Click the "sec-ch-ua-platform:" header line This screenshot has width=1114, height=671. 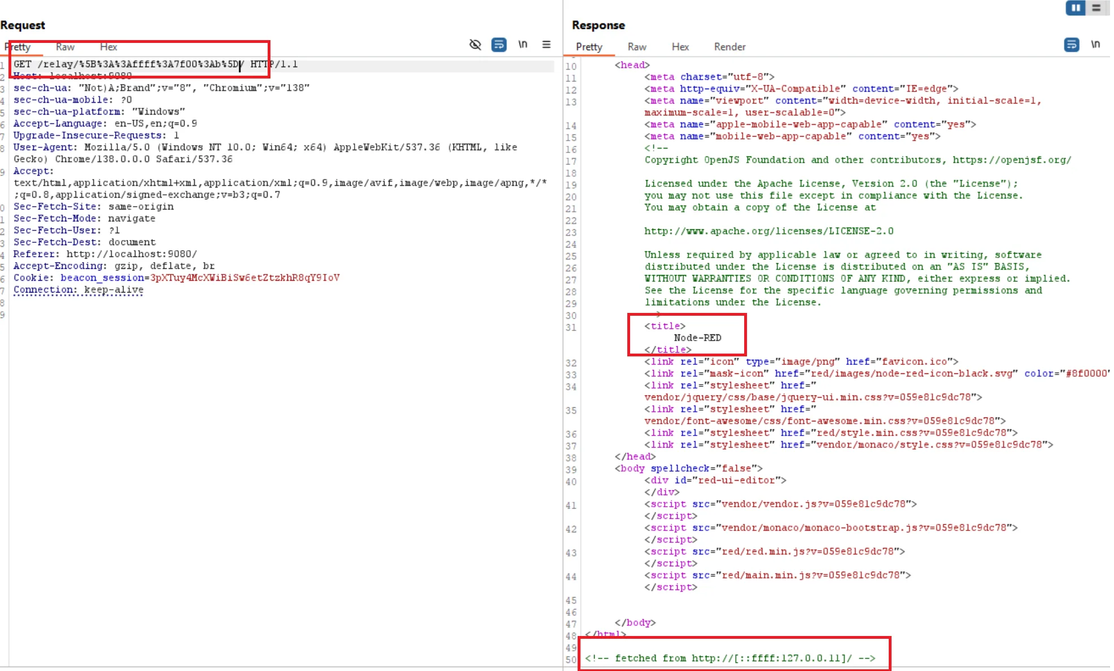click(99, 112)
